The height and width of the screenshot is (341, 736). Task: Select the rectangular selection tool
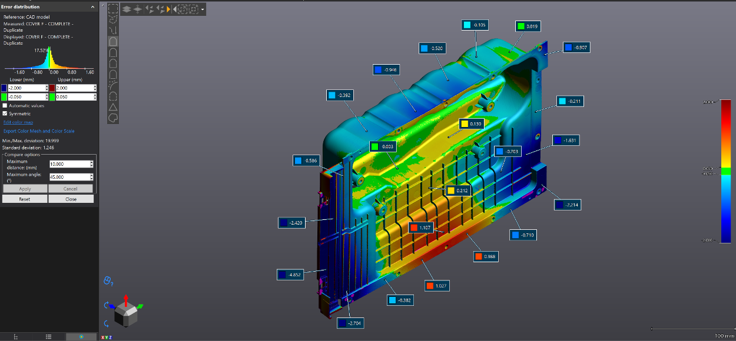[x=113, y=9]
